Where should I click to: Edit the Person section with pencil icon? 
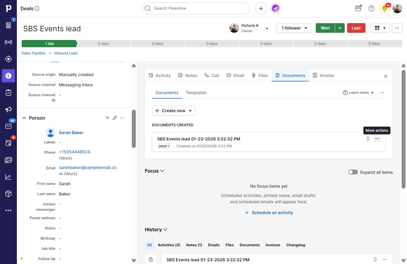pyautogui.click(x=115, y=118)
